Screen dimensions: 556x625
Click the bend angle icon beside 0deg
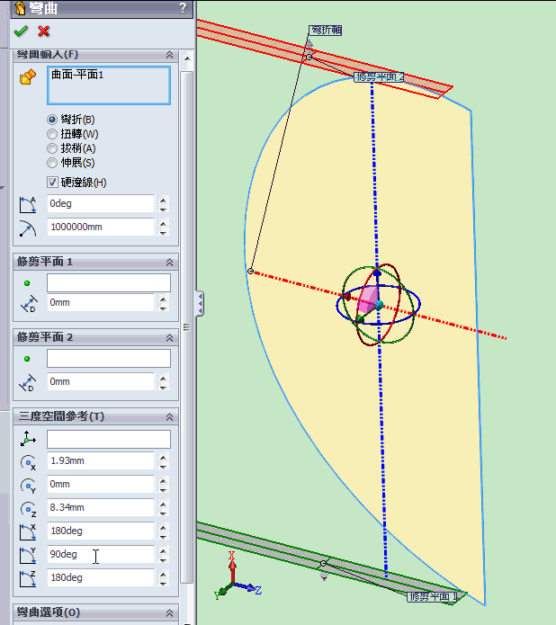28,204
